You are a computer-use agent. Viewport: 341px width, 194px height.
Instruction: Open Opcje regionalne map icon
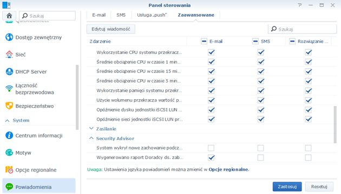click(x=9, y=170)
